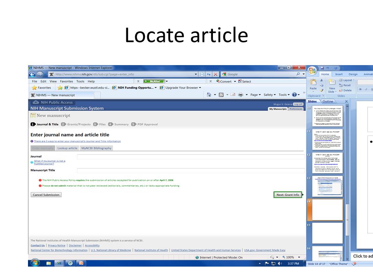The image size is (373, 279).
Task: Open the File menu
Action: 35,81
